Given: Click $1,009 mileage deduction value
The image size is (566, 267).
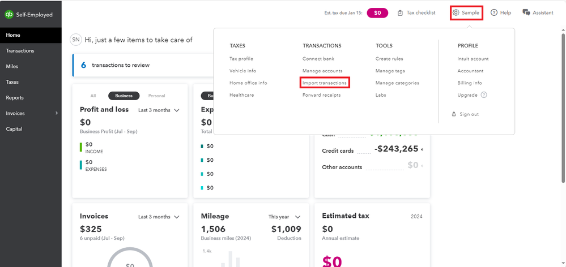Looking at the screenshot, I should click(286, 229).
